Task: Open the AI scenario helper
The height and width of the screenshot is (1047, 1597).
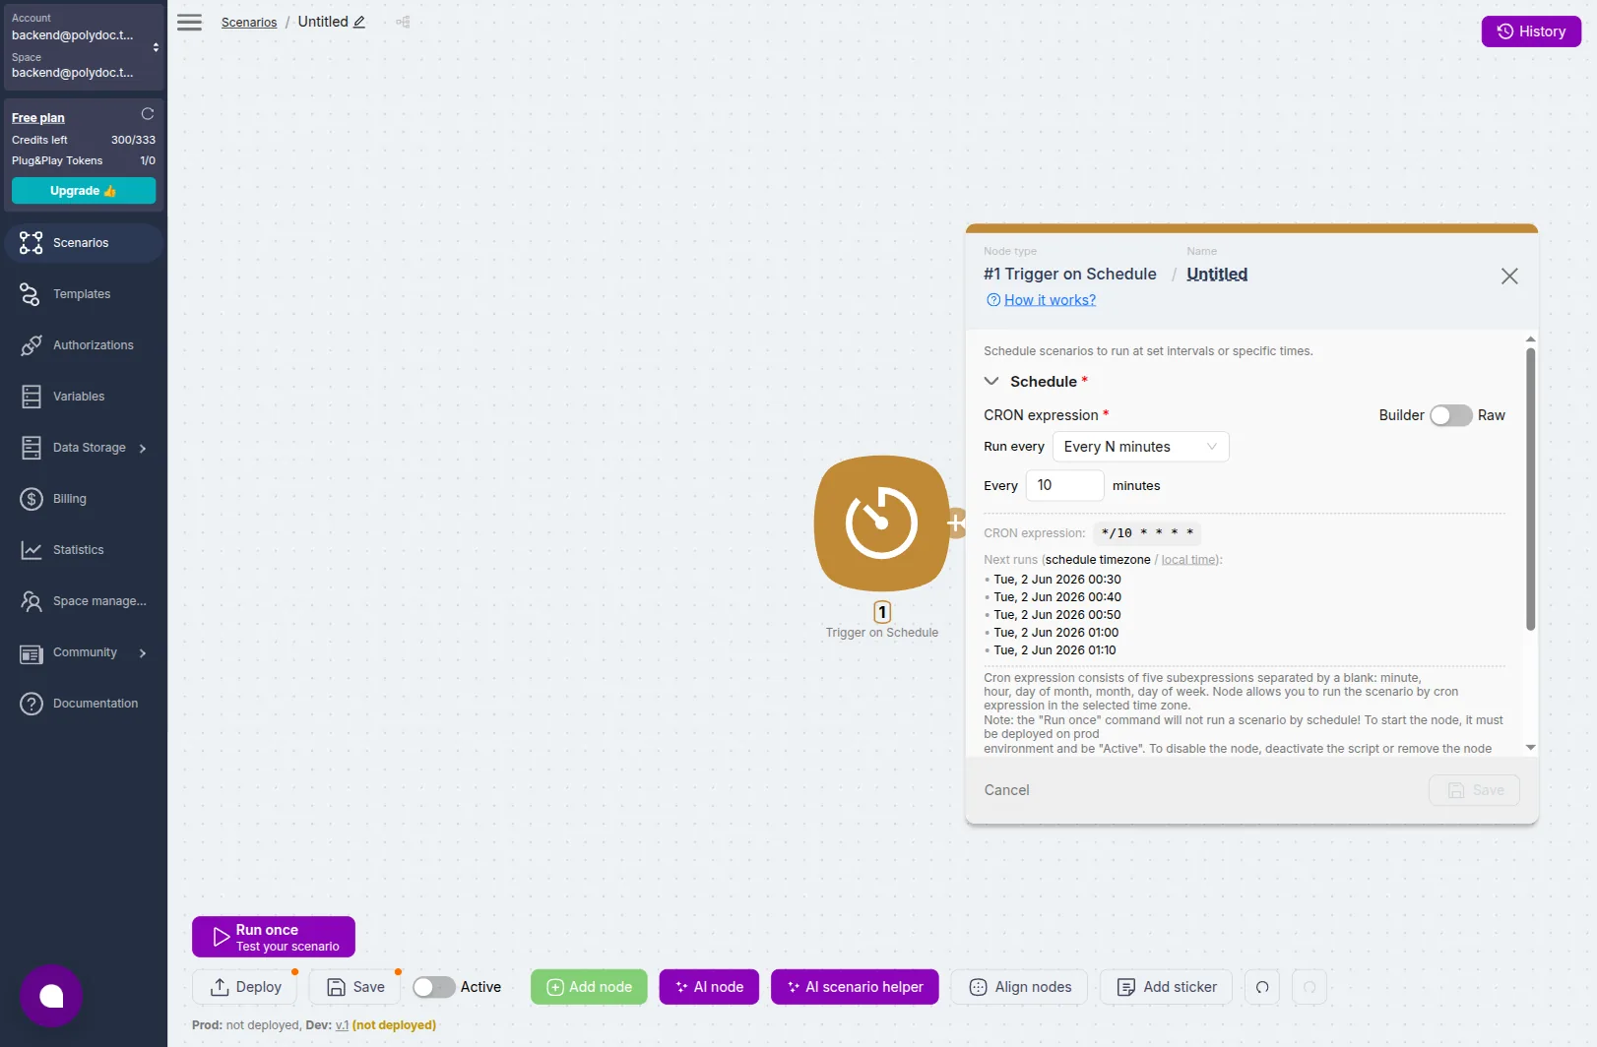Action: click(855, 987)
